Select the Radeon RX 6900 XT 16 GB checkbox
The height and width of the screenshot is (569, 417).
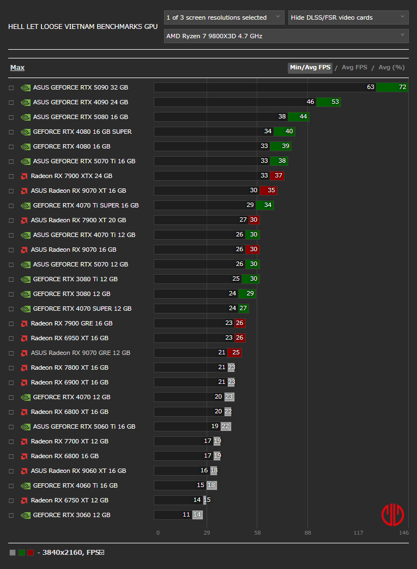pyautogui.click(x=11, y=383)
